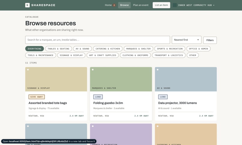
Task: Click the Catalogue label above the heading
Action: (x=32, y=17)
